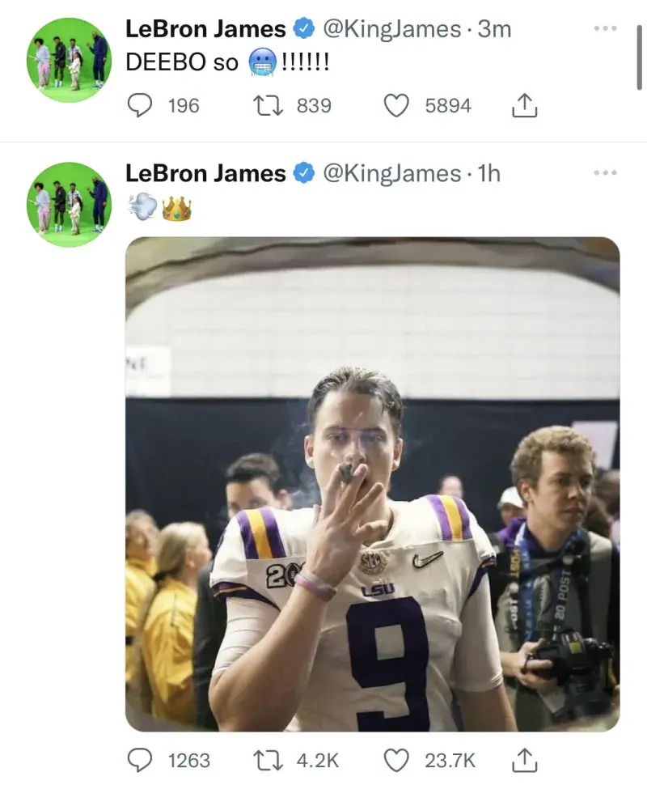Open the profile avatar on the photo tweet
The image size is (647, 785).
point(69,204)
